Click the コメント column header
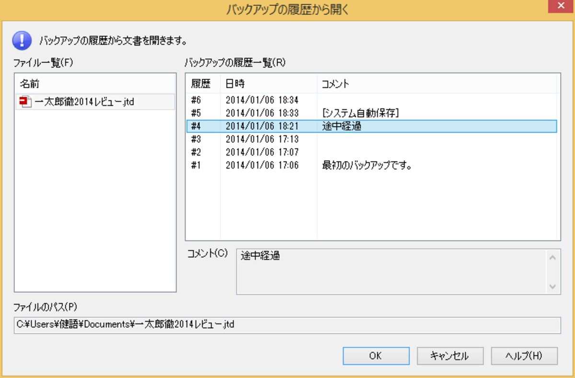Screen dimensions: 575x378 (437, 84)
